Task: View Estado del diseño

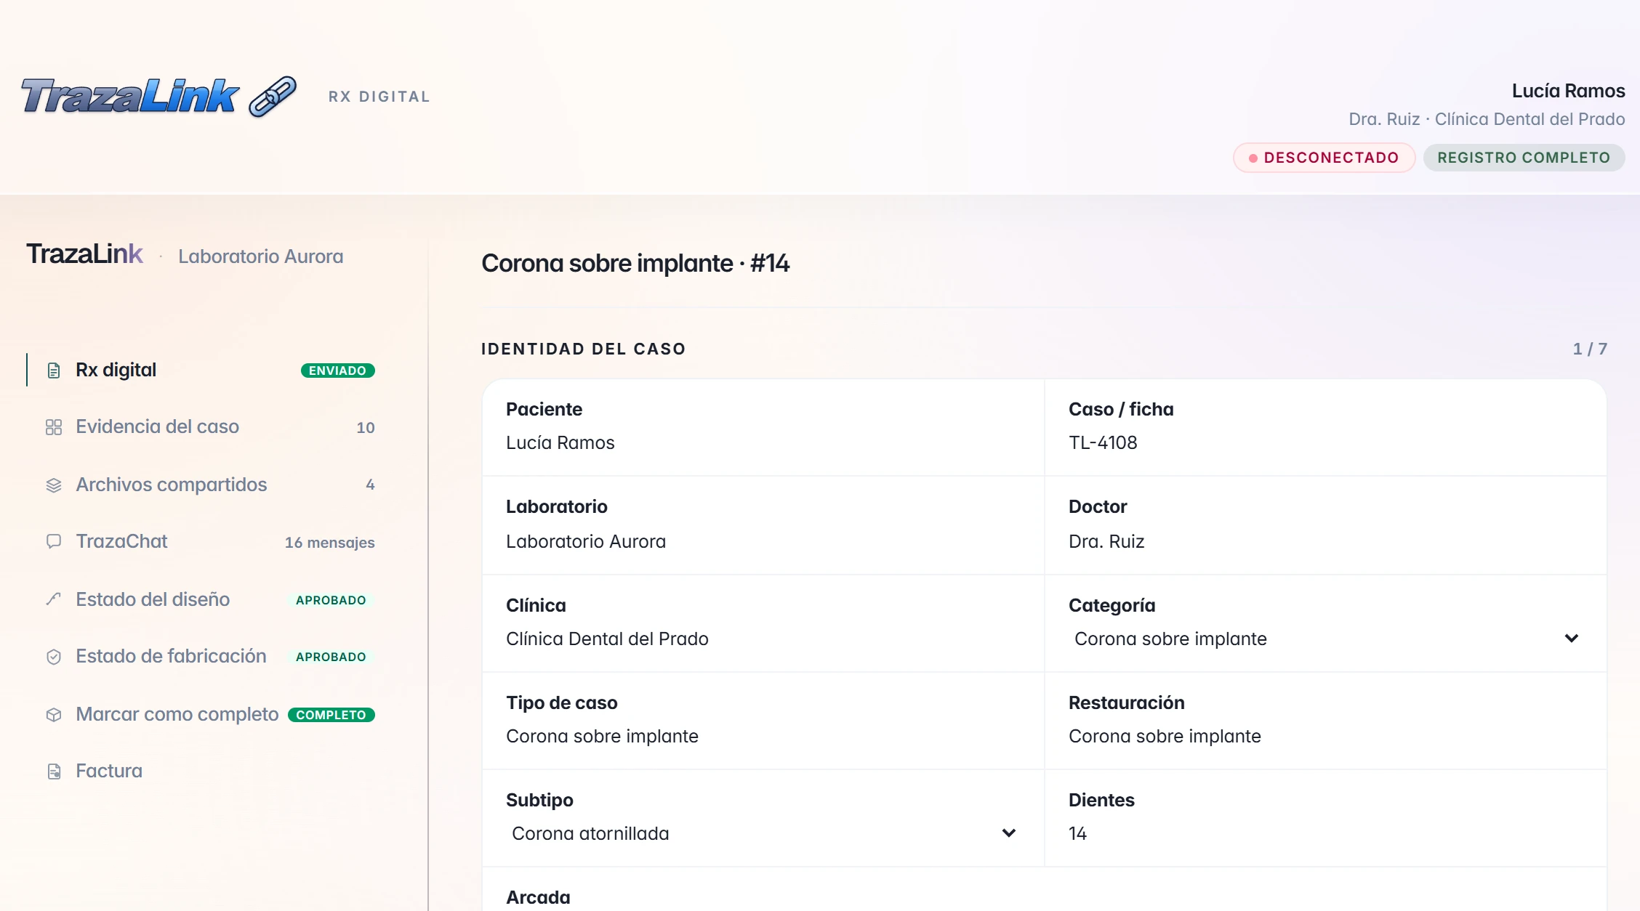Action: point(202,599)
